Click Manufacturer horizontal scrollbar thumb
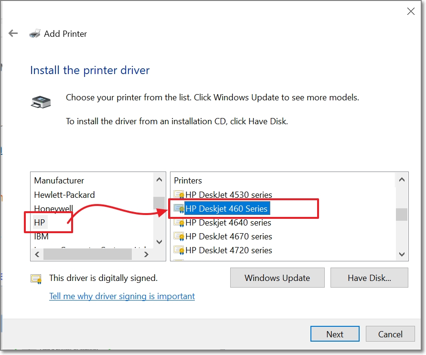The height and width of the screenshot is (355, 426). (x=87, y=255)
